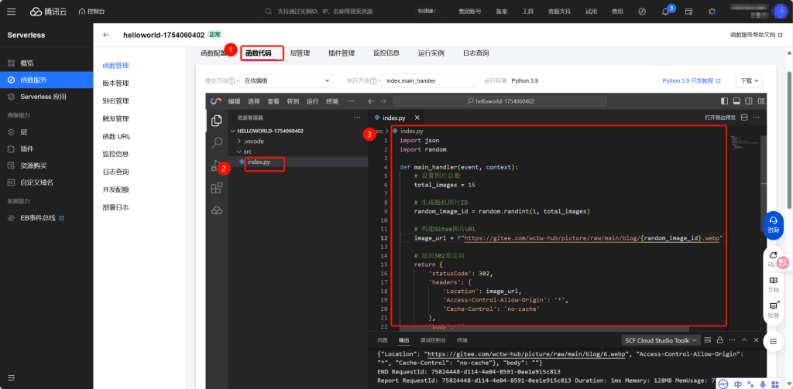Image resolution: width=793 pixels, height=389 pixels.
Task: Open the 客服支持 top menu
Action: [559, 11]
